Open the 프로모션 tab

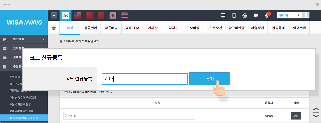(x=215, y=28)
